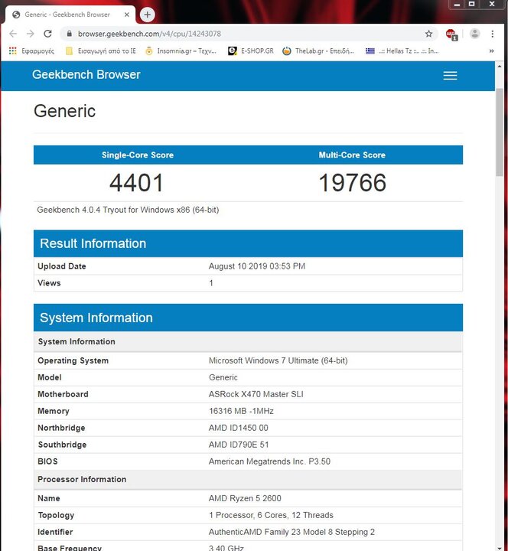The height and width of the screenshot is (551, 508).
Task: Click the Generic page heading
Action: pyautogui.click(x=64, y=111)
